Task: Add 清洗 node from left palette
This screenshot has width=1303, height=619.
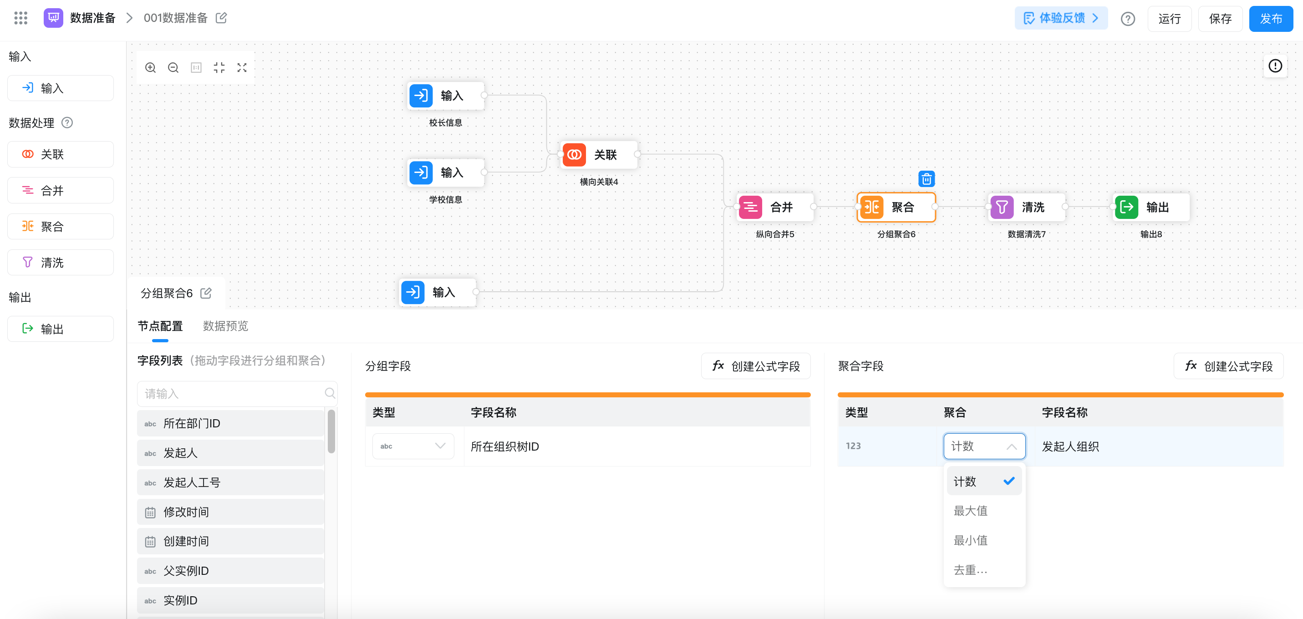Action: 60,262
